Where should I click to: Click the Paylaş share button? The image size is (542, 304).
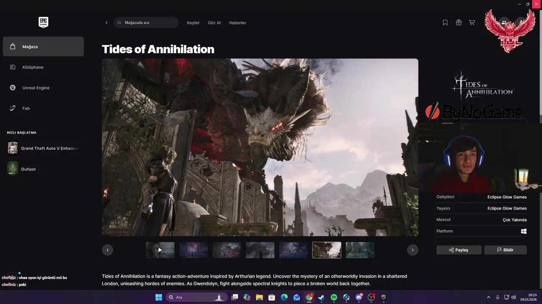(459, 250)
